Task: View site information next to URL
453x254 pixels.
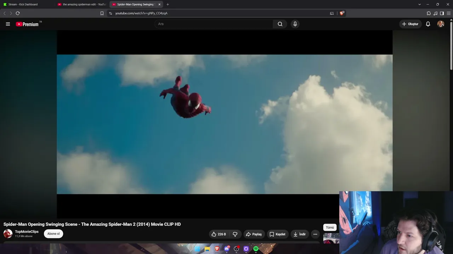Action: 110,13
